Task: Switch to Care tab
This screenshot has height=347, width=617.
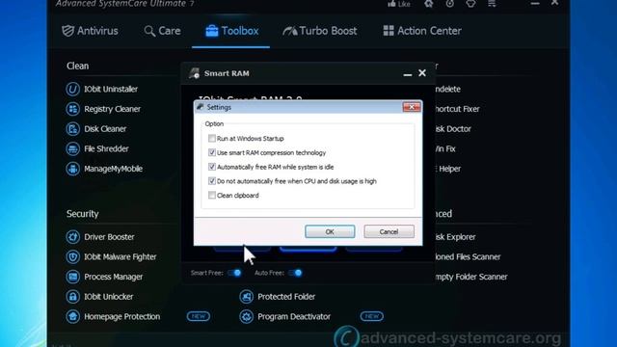Action: coord(162,31)
